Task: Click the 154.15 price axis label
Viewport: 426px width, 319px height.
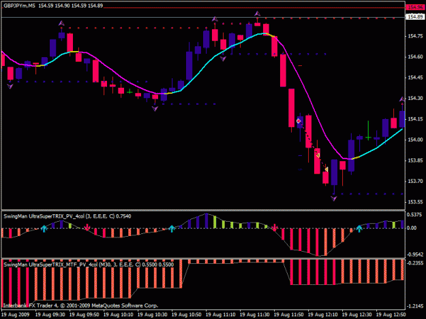Action: 415,119
